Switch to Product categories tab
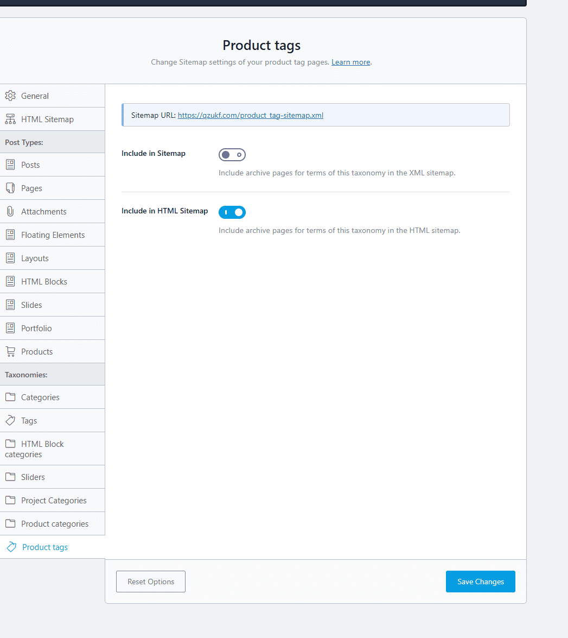This screenshot has height=638, width=568. click(53, 523)
